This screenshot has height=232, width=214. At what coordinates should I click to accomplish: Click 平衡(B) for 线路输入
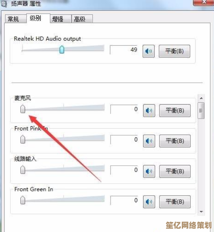point(175,171)
